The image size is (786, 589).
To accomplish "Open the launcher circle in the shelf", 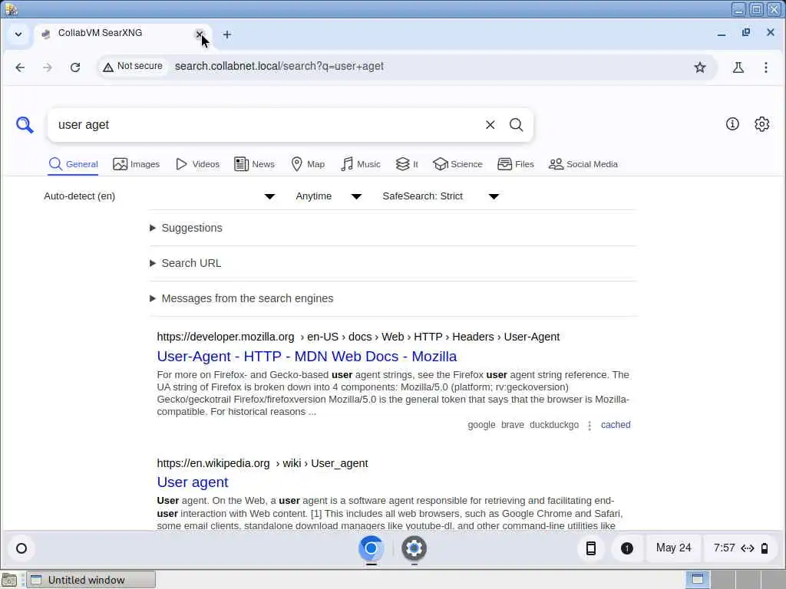I will click(21, 548).
